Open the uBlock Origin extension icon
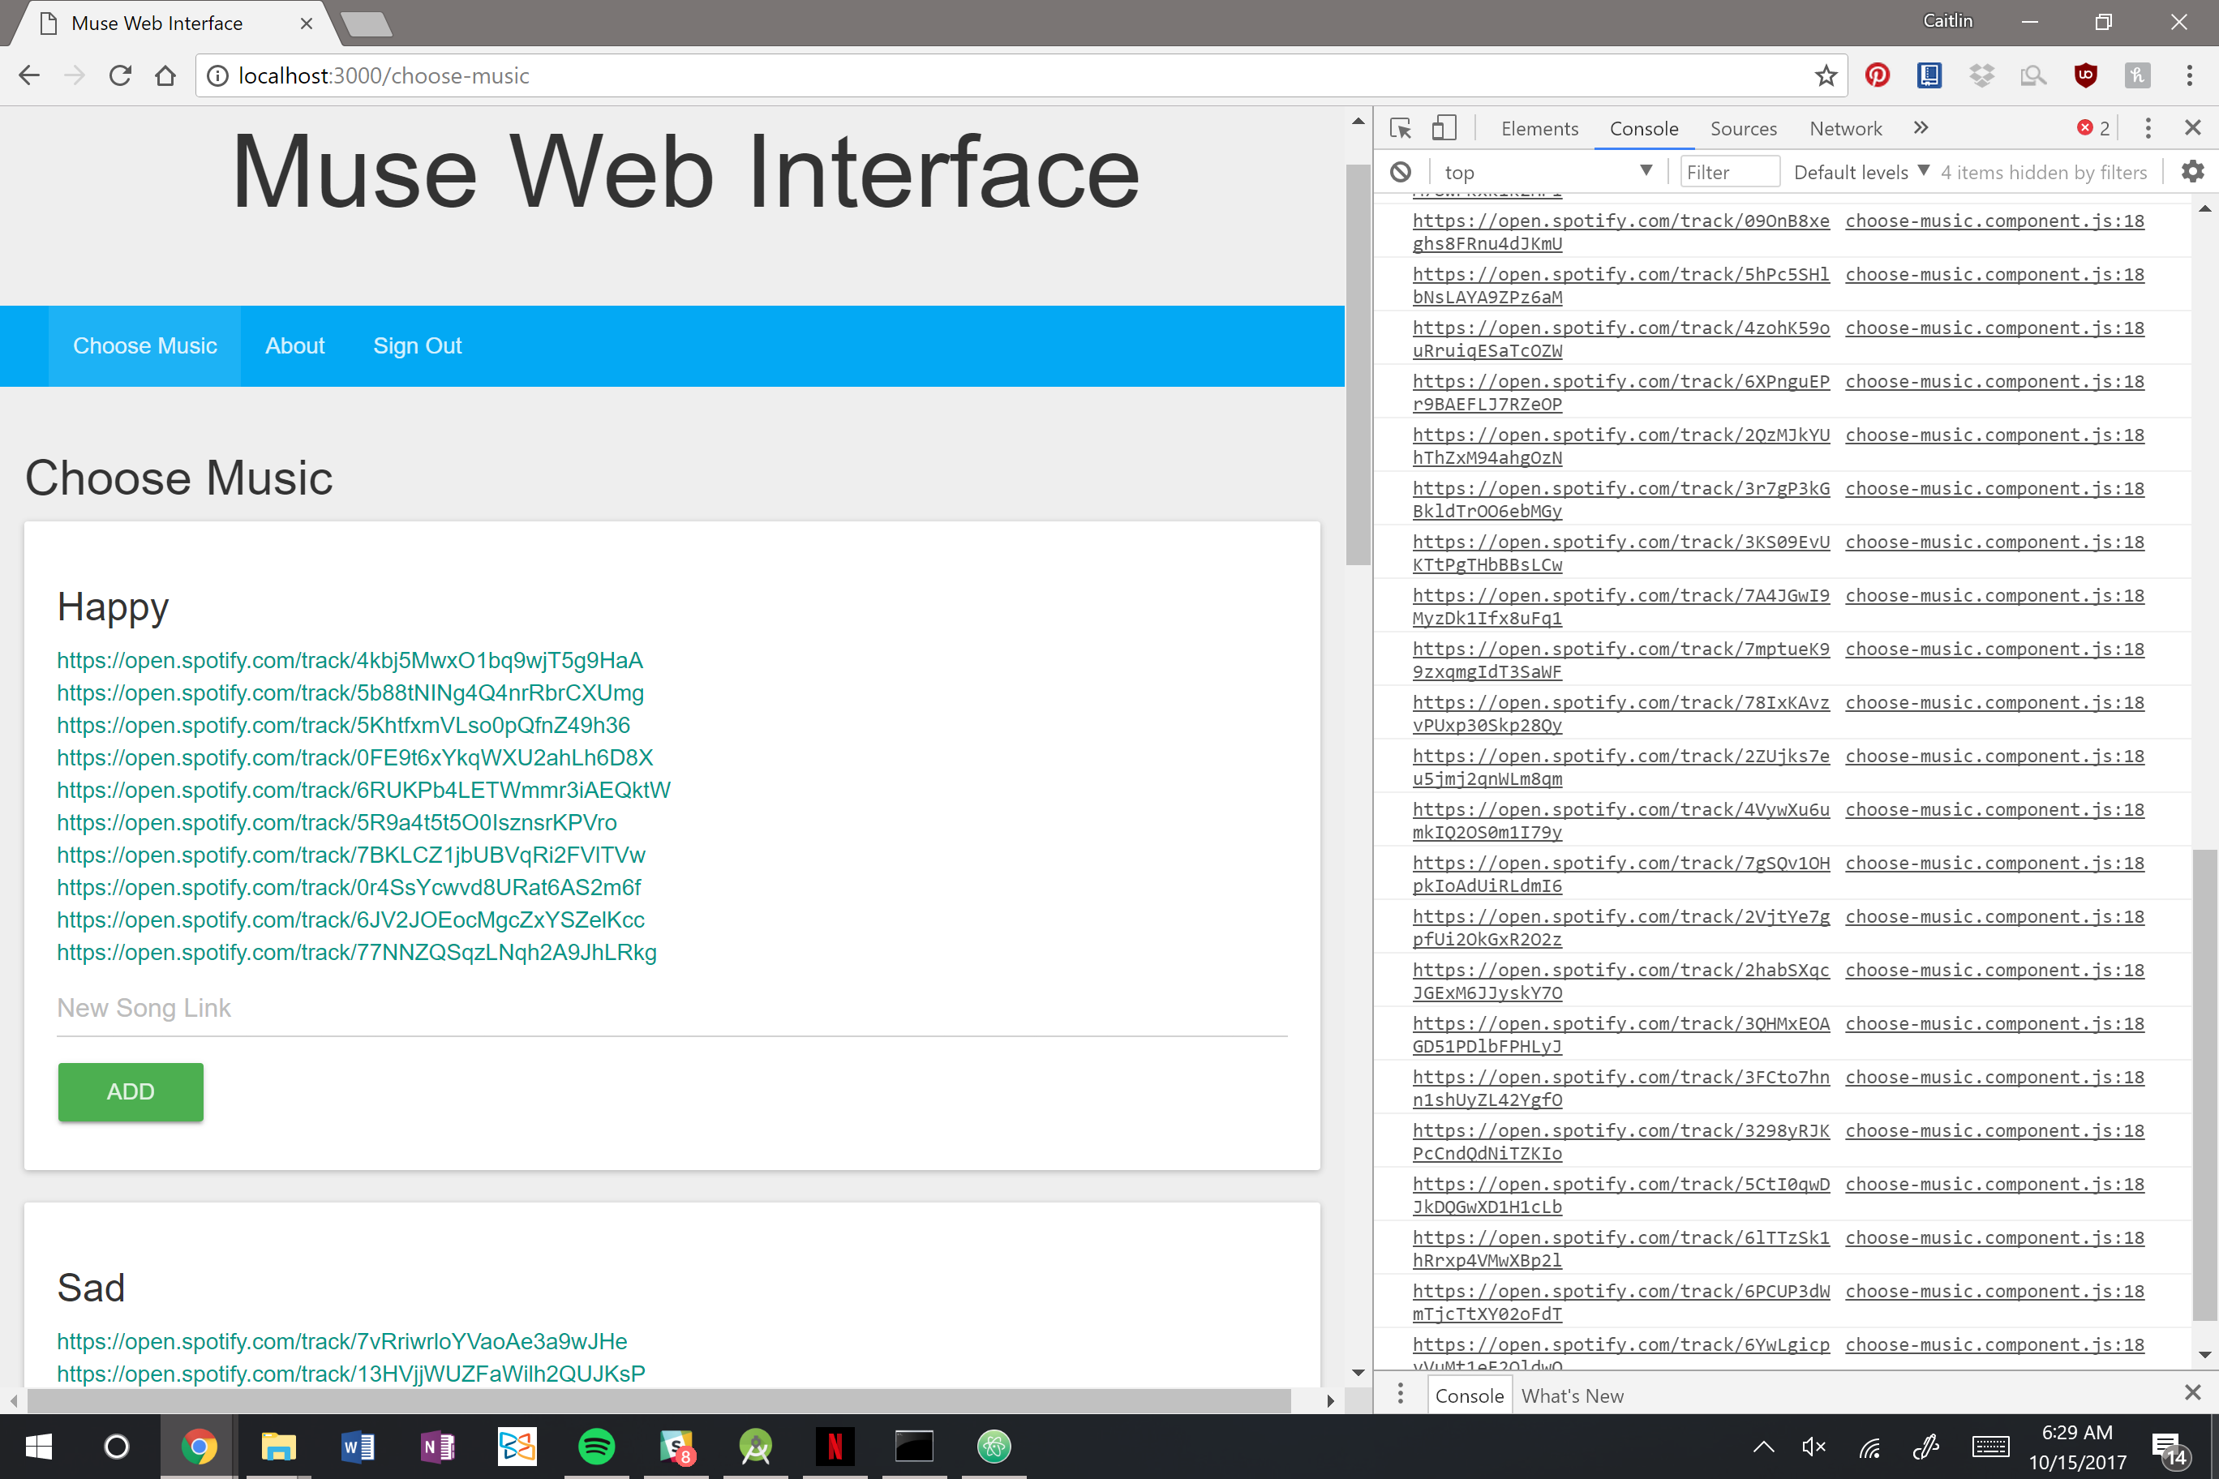Image resolution: width=2219 pixels, height=1479 pixels. click(2085, 75)
